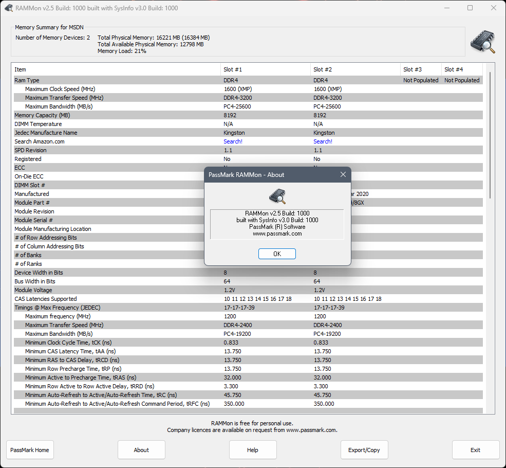
Task: Select Memory Capacity (MB) row
Action: tap(248, 115)
